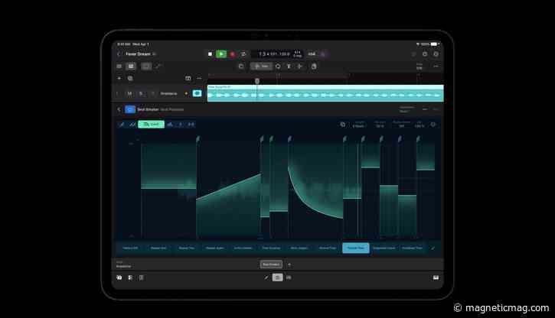Mute the track with the M button
Viewport: 555px width, 318px height.
129,93
